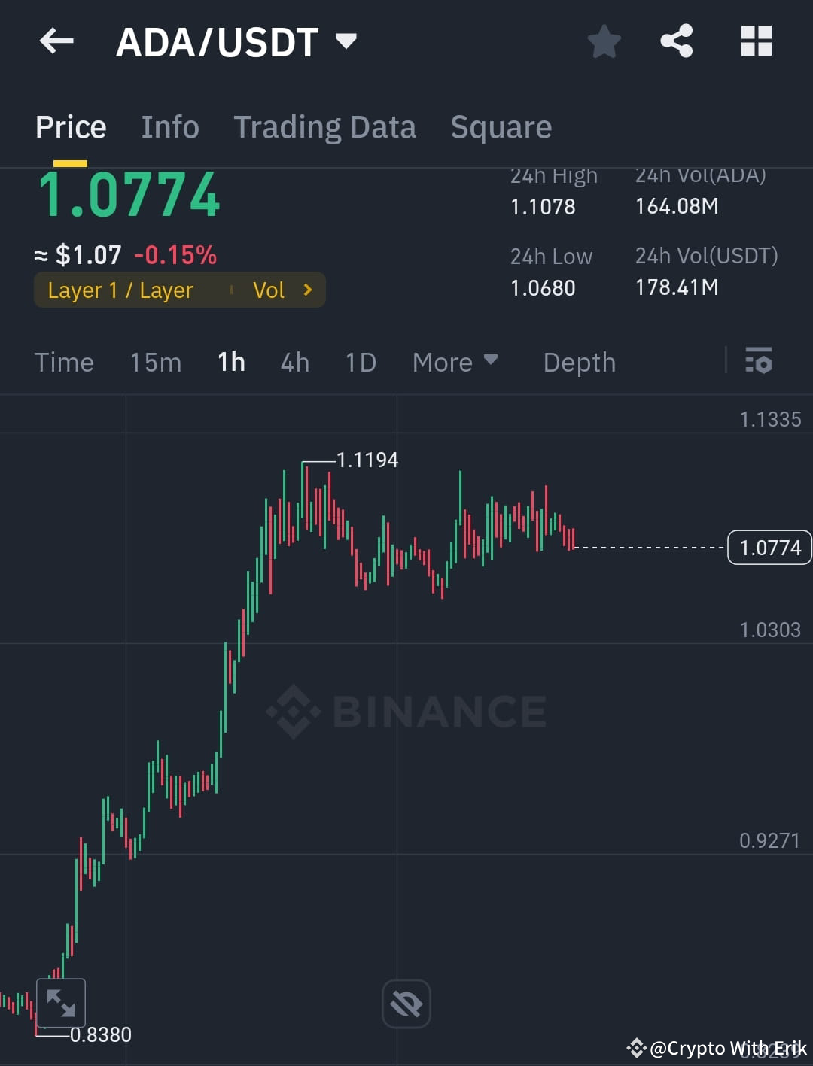
Task: Navigate back with the back arrow
Action: coord(56,41)
